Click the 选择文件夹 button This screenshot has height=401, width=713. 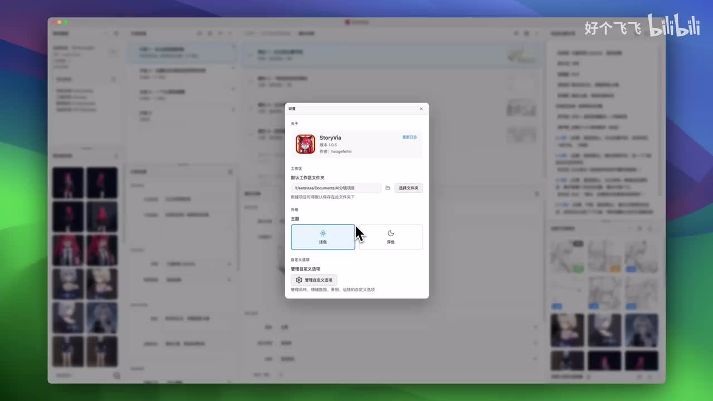coord(409,188)
